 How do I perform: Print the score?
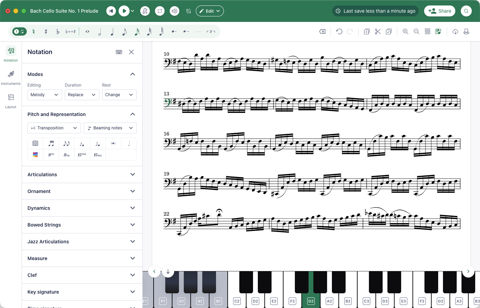[466, 31]
